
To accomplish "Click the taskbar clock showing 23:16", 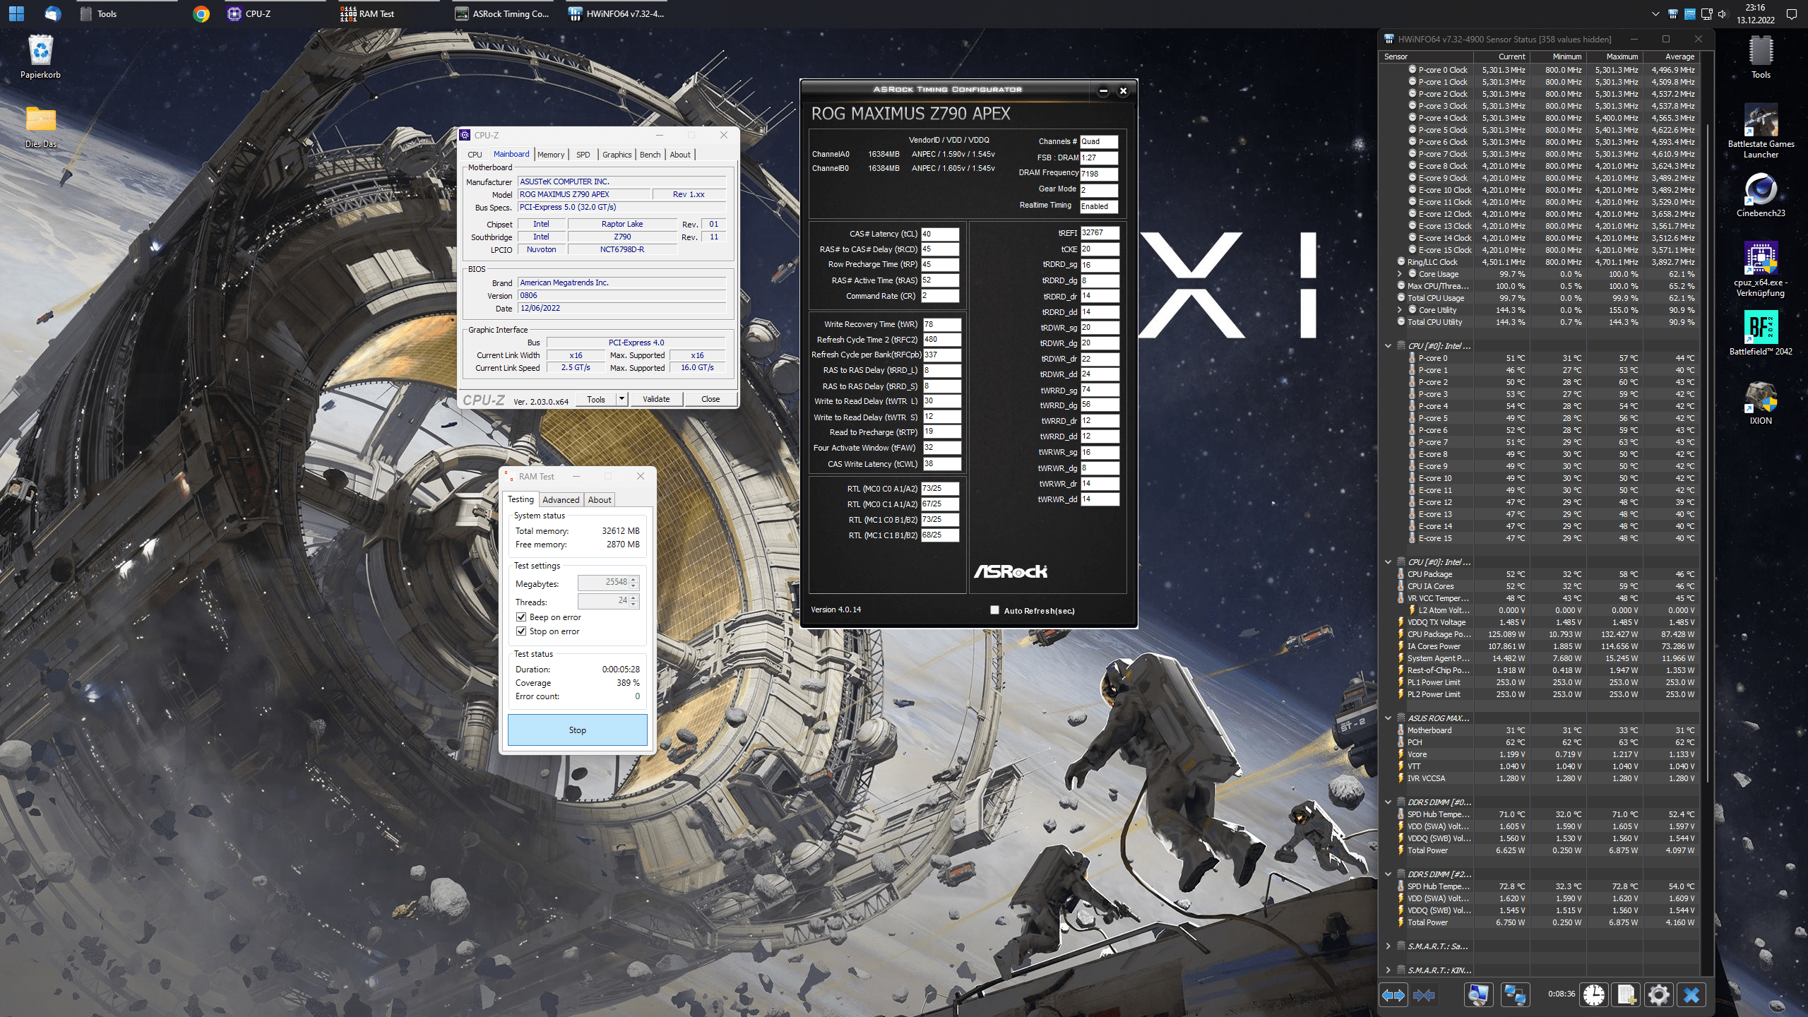I will tap(1754, 13).
